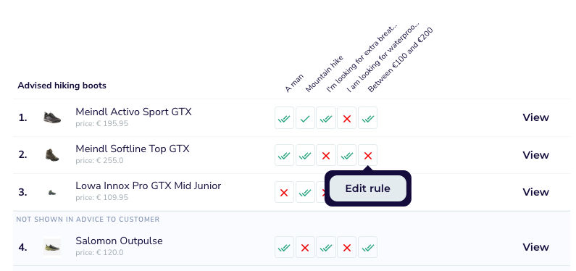The width and height of the screenshot is (576, 271).
Task: Click Salomon Outpulse waterproof red cross icon
Action: [x=347, y=247]
